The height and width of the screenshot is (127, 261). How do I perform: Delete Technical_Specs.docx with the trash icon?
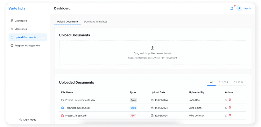[x=230, y=107]
